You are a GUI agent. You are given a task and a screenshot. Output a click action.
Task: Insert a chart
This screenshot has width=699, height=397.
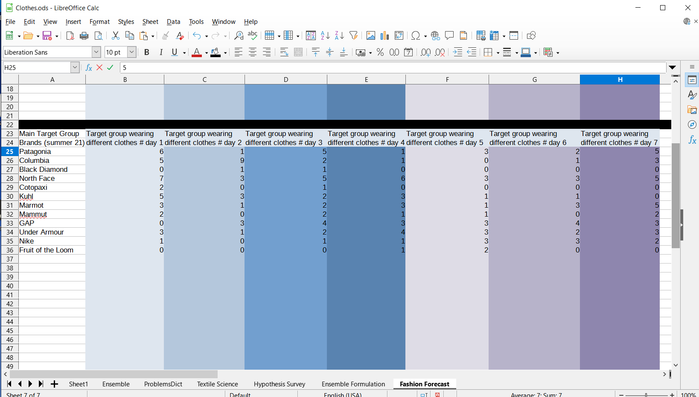pos(385,35)
